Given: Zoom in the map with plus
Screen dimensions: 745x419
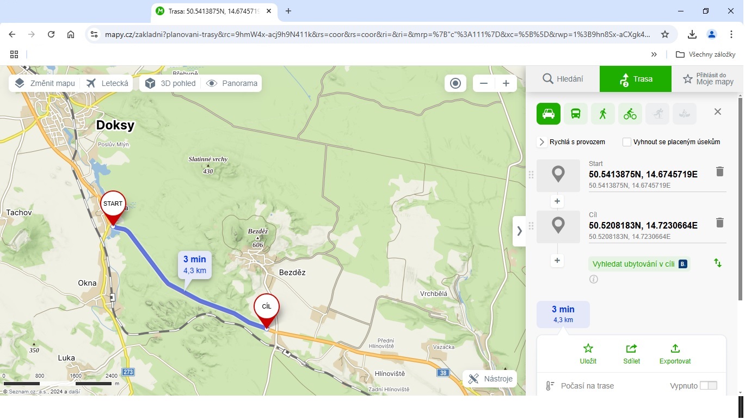Looking at the screenshot, I should click(506, 83).
